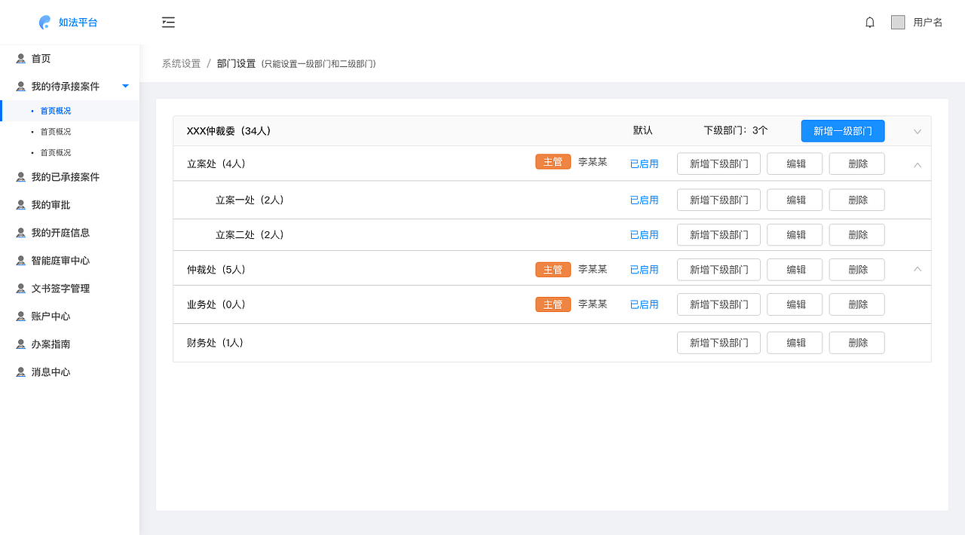
Task: Click the 账户中心 sidebar icon
Action: click(21, 316)
